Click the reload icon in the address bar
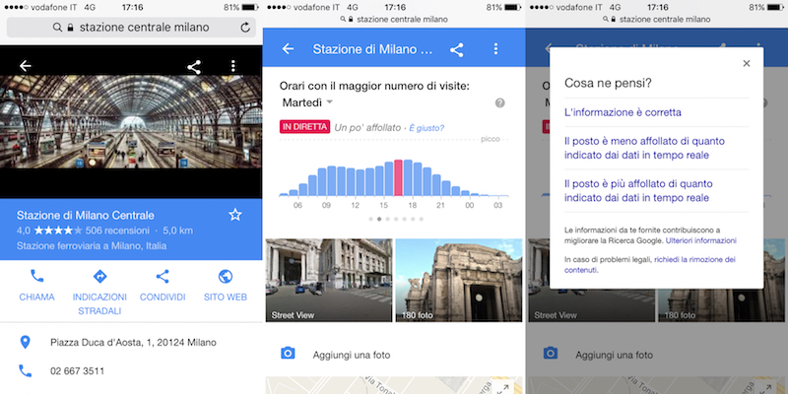Viewport: 788px width, 394px height. point(245,28)
